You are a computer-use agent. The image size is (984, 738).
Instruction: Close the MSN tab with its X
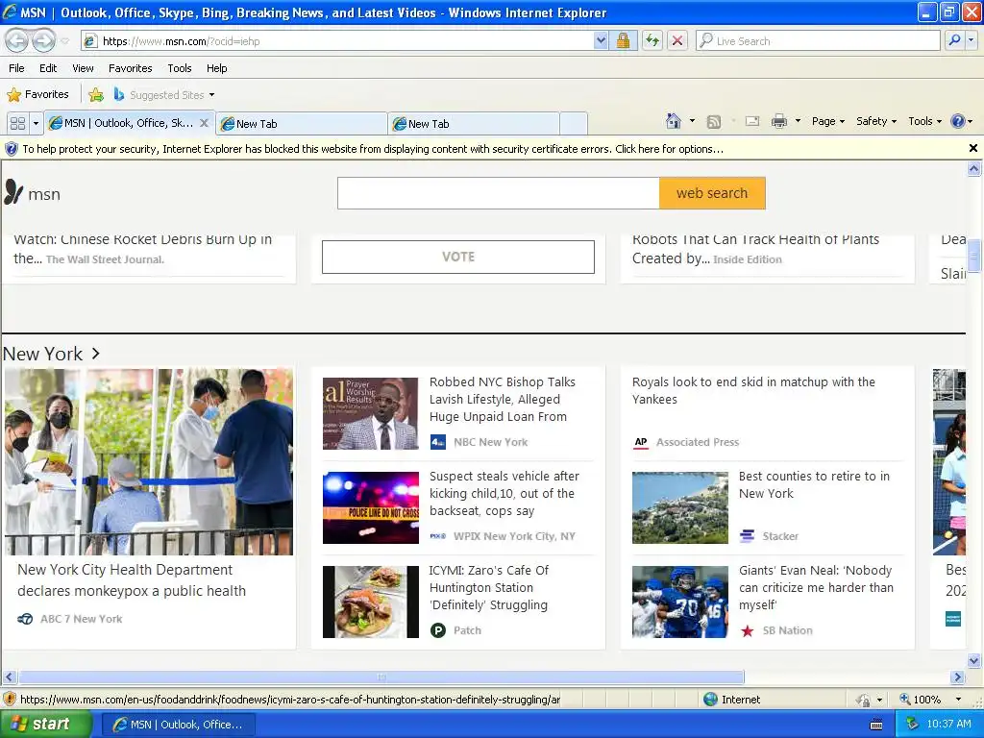tap(204, 123)
